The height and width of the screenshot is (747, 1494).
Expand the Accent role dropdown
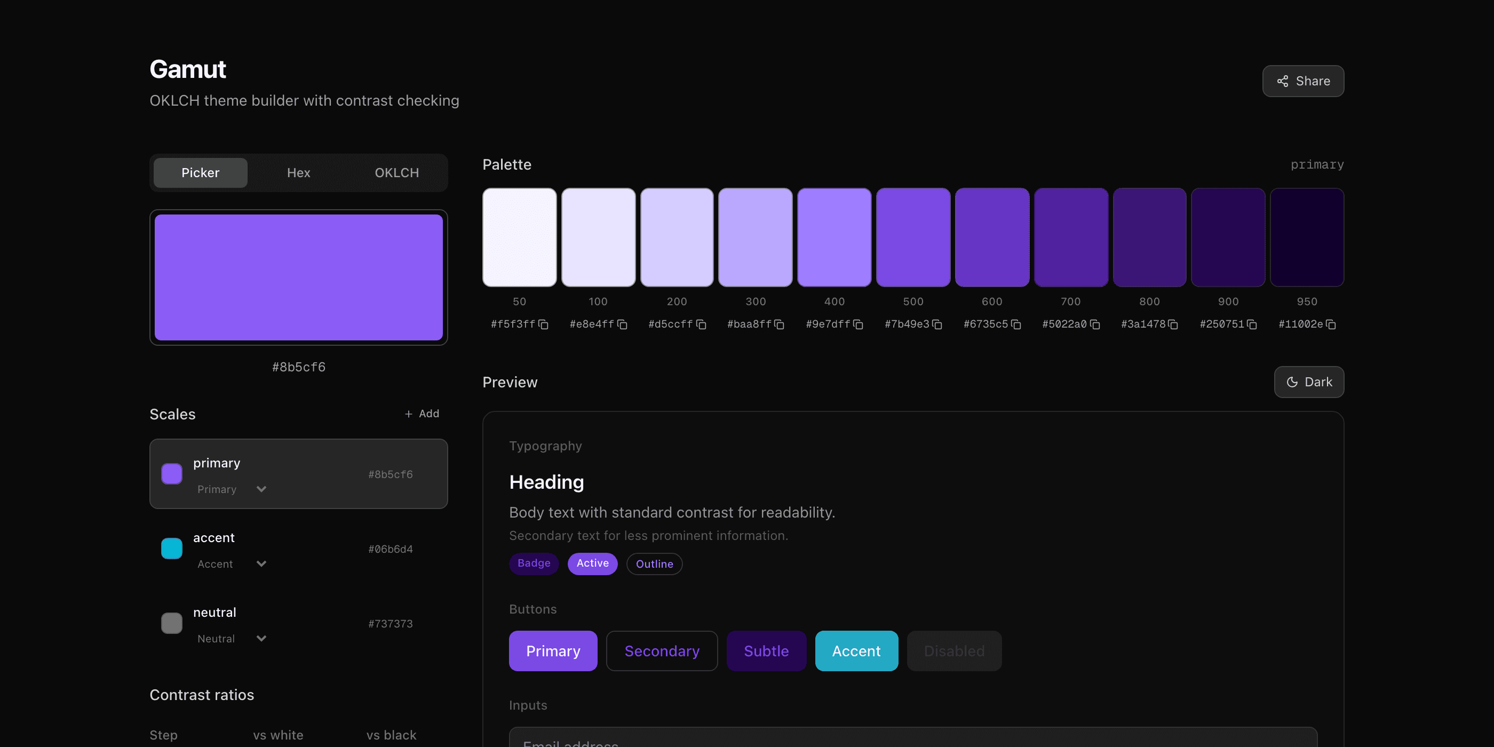point(232,564)
